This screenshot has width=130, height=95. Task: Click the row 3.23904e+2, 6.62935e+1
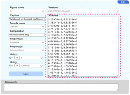point(63,20)
